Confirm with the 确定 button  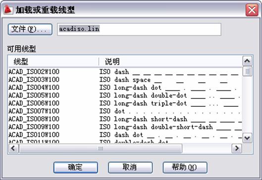coord(76,167)
